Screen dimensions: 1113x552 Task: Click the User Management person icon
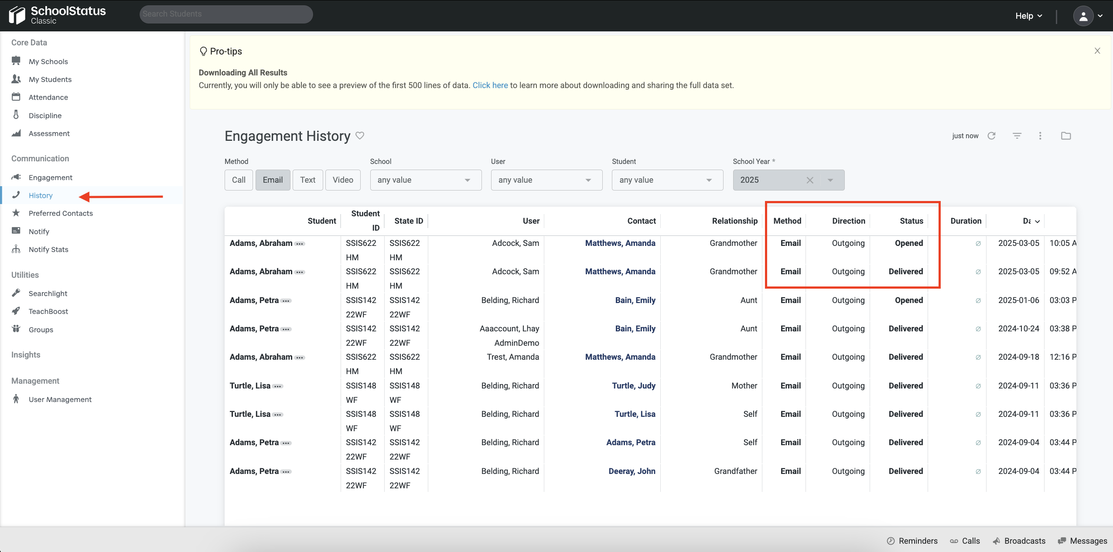coord(16,399)
